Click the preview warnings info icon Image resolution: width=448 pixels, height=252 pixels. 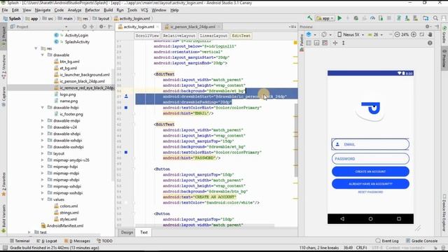pos(430,43)
